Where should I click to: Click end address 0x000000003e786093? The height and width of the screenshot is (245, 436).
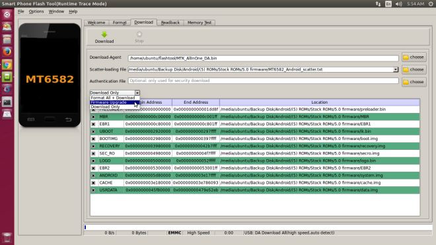196,183
